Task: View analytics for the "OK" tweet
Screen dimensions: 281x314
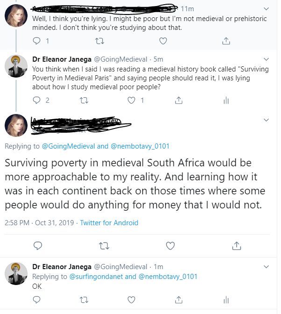Action: (226, 300)
